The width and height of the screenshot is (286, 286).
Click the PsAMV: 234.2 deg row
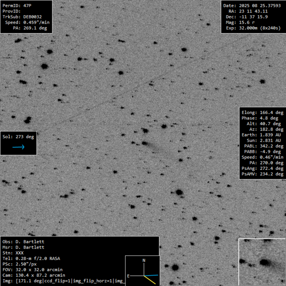262,174
